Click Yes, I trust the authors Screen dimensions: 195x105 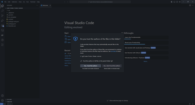click(90, 66)
